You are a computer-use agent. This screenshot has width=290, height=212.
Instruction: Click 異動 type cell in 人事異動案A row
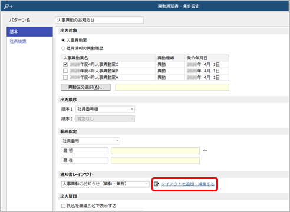170,77
